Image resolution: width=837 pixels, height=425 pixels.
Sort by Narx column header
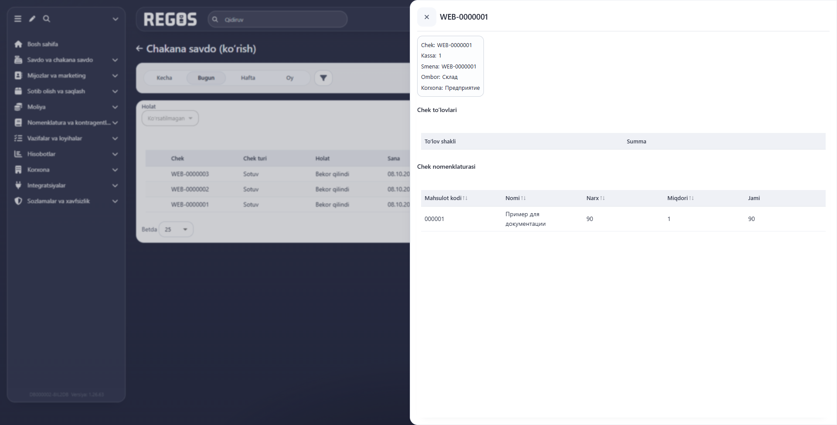(x=595, y=198)
